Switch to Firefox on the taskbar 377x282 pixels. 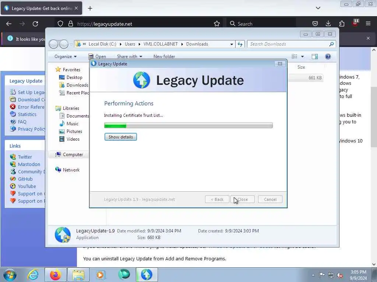point(56,275)
